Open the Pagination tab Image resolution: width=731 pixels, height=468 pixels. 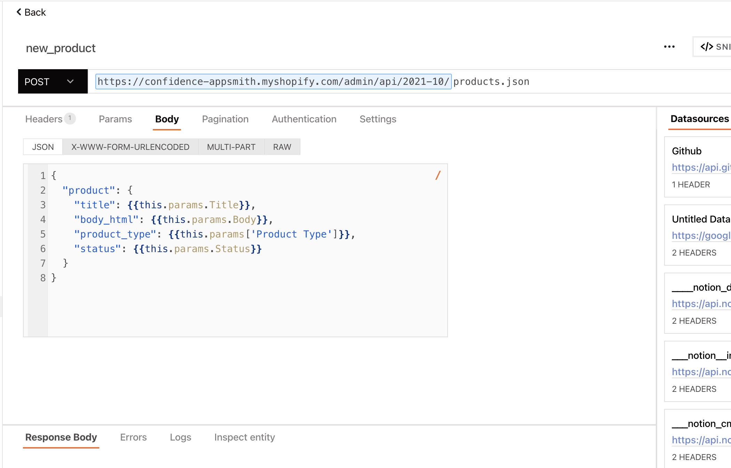click(225, 119)
